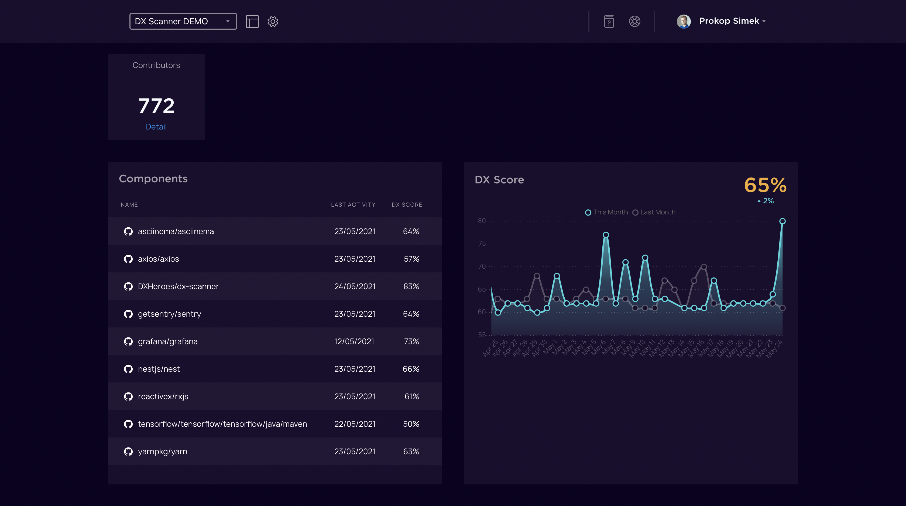Click GitHub icon beside asciinema/asciinema
This screenshot has width=906, height=506.
128,231
